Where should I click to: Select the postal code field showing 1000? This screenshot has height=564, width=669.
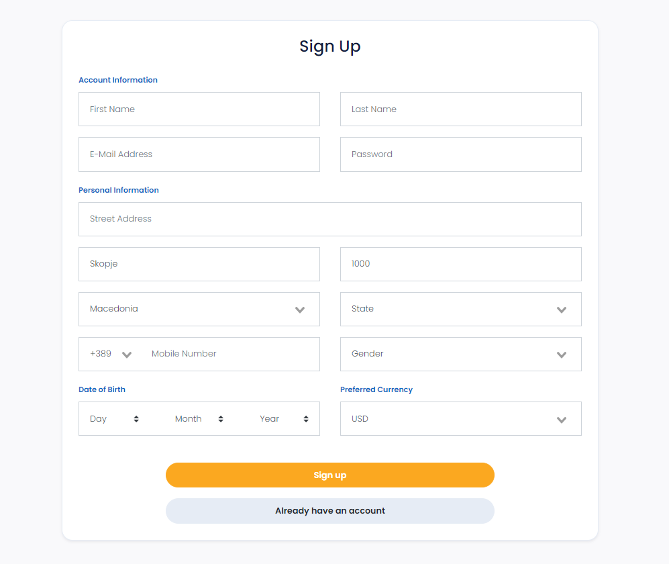point(461,265)
